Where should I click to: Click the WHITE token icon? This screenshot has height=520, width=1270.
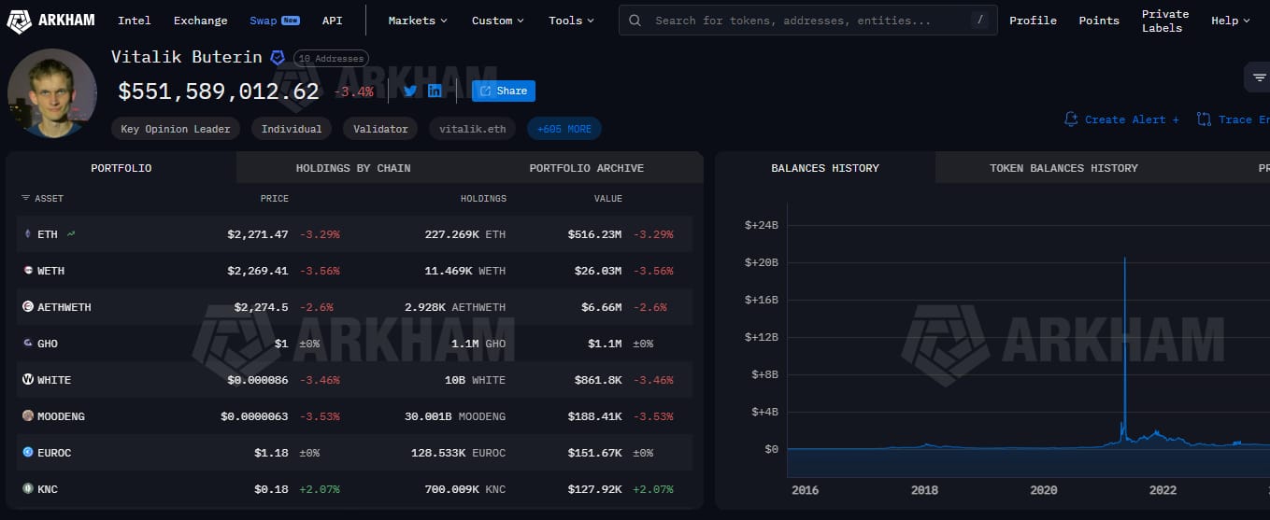tap(28, 380)
